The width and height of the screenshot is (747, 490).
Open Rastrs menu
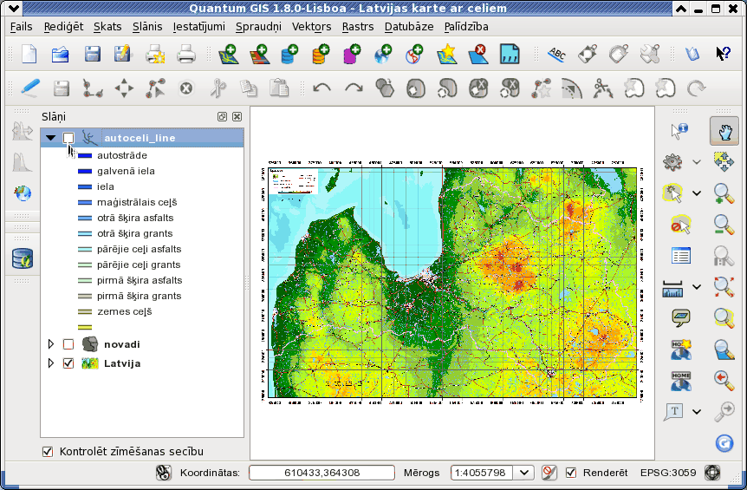[358, 27]
